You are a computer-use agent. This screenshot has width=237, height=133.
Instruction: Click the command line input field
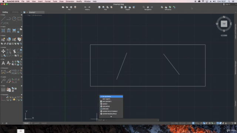(132, 120)
